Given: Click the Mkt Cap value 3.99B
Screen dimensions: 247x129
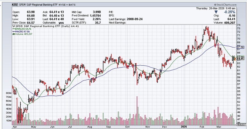Looking at the screenshot, I should [x=97, y=12].
